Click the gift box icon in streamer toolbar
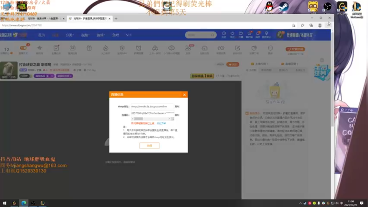Image resolution: width=368 pixels, height=207 pixels. [89, 48]
